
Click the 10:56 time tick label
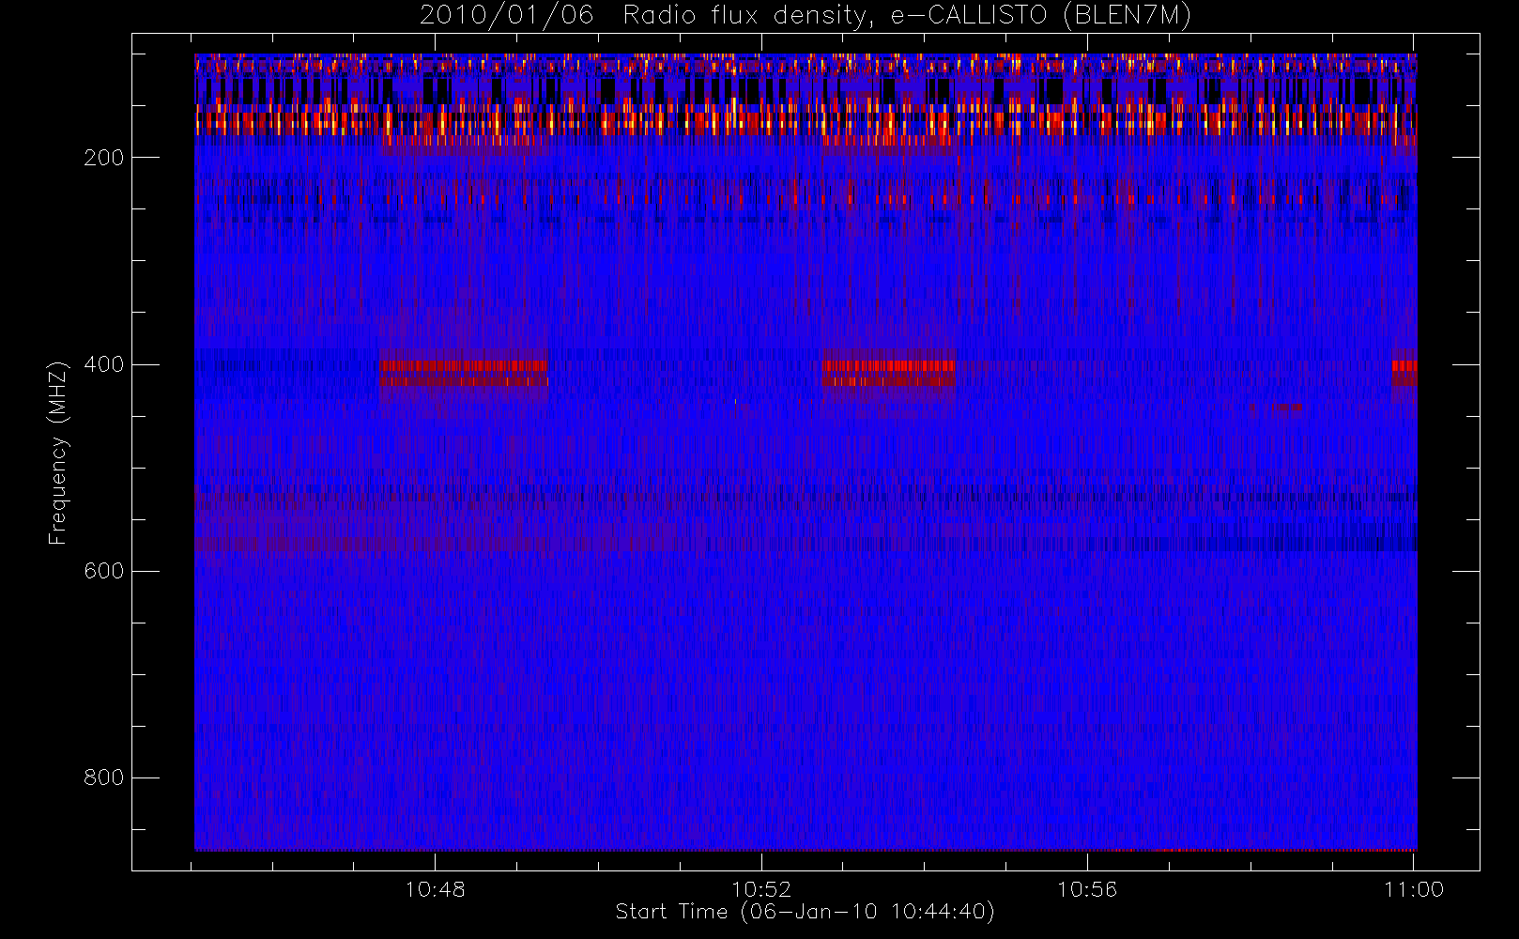(x=1087, y=889)
